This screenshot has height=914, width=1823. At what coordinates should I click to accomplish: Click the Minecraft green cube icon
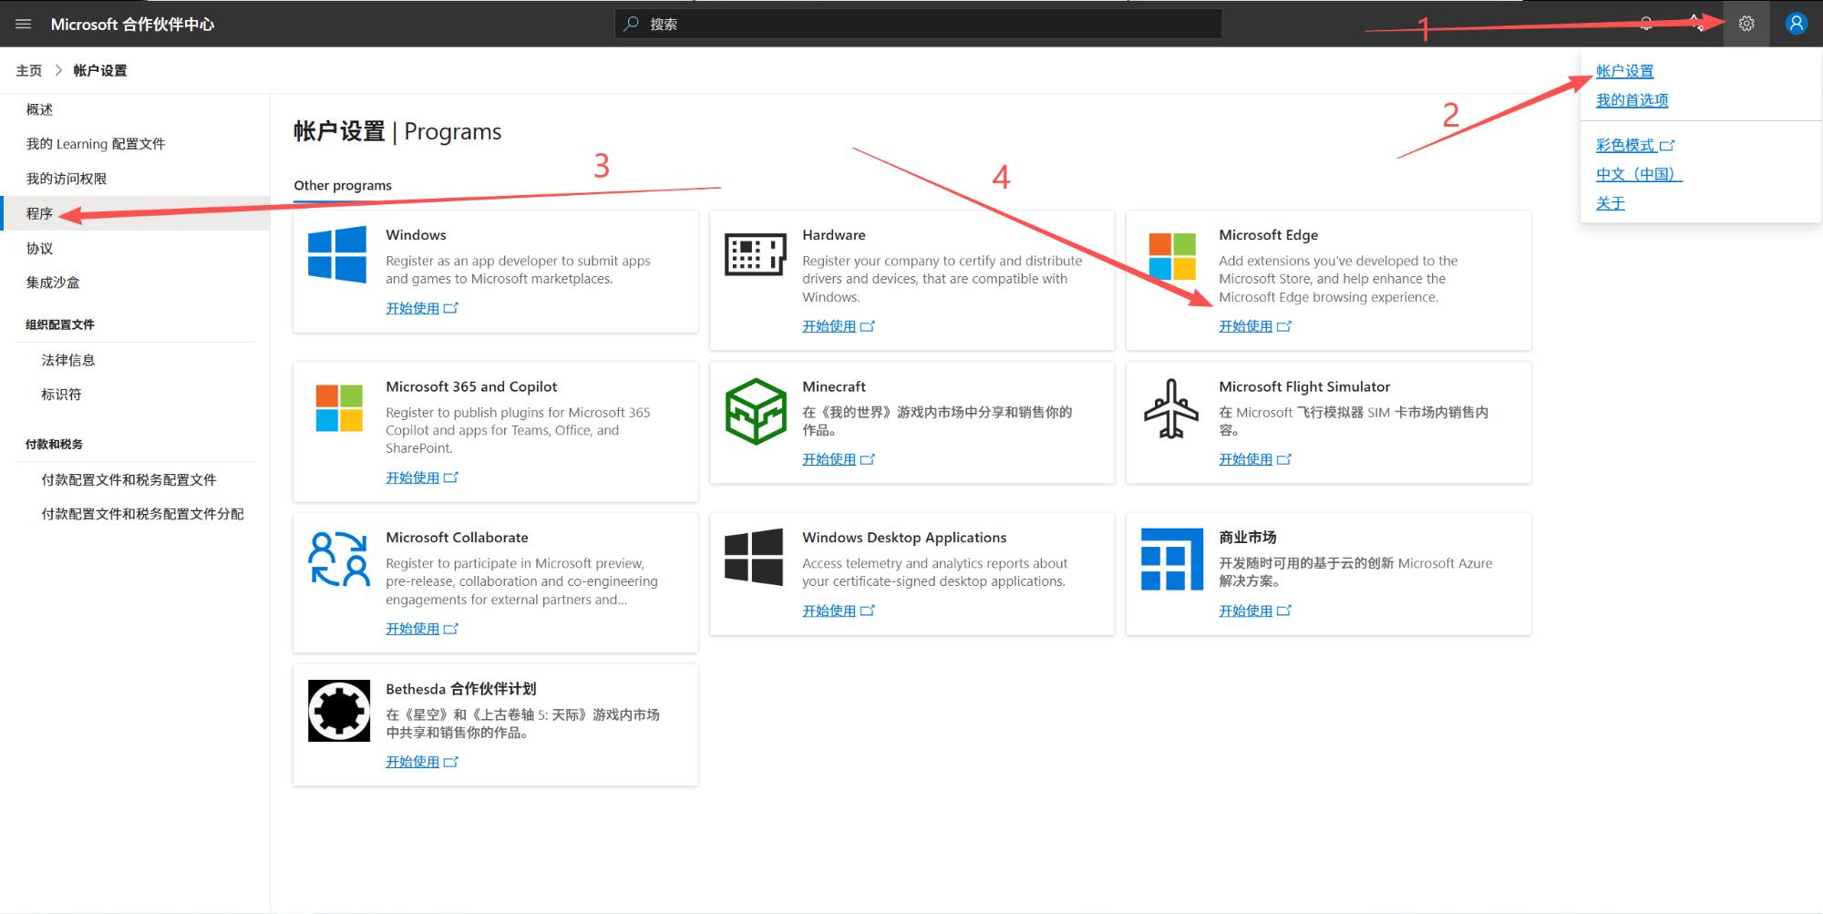click(x=756, y=412)
